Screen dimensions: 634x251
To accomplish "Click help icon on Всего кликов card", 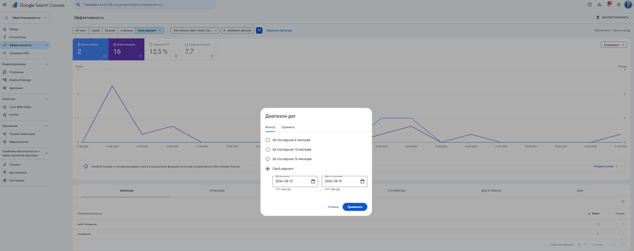I will click(x=104, y=56).
